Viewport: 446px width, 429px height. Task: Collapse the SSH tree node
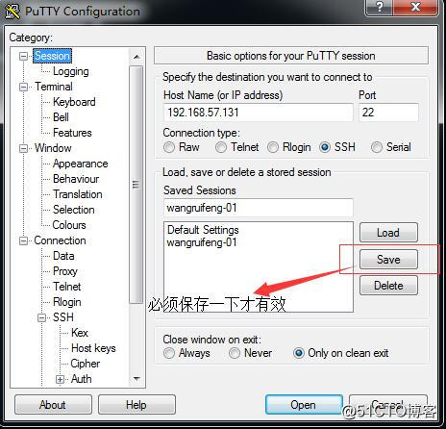coord(41,317)
